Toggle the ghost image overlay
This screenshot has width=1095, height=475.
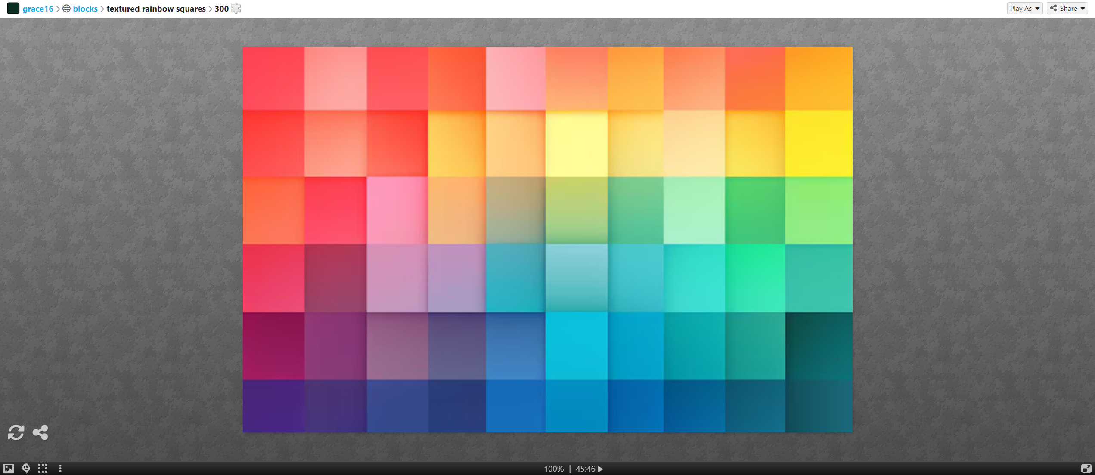click(x=26, y=469)
